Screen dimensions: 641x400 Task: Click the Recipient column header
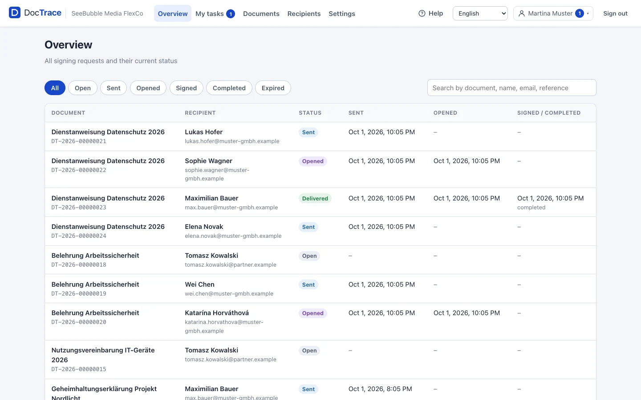coord(200,113)
